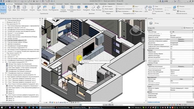Click Текст модели tool
The image size is (194, 109).
pyautogui.click(x=107, y=6)
